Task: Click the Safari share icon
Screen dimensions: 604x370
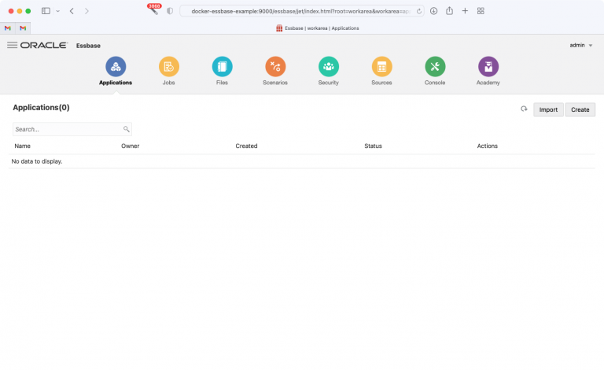Action: (x=449, y=11)
